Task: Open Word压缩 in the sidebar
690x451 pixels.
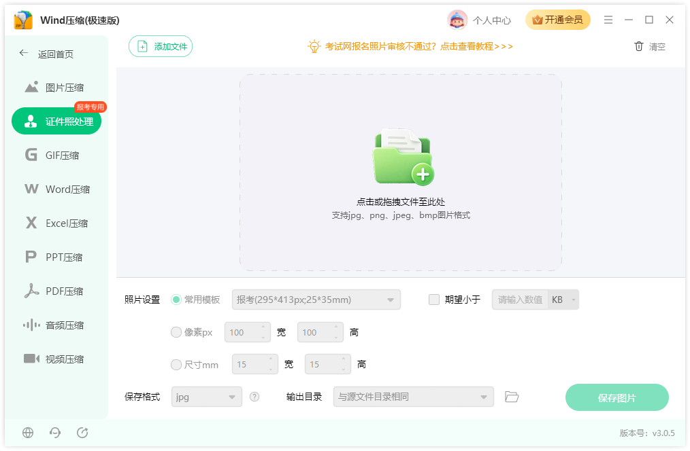Action: 56,190
